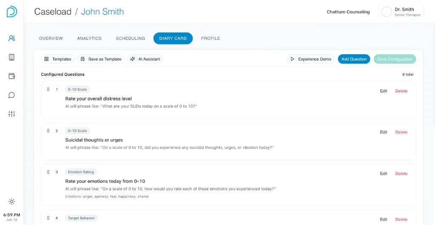Click the 0-10 Scale tag on question 1
Viewport: 435px width, 225px height.
[x=77, y=89]
